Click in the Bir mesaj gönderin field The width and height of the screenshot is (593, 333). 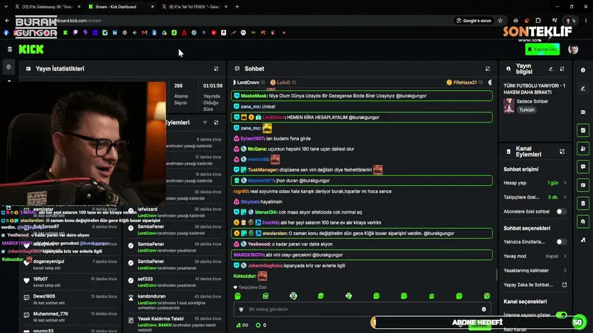click(362, 309)
